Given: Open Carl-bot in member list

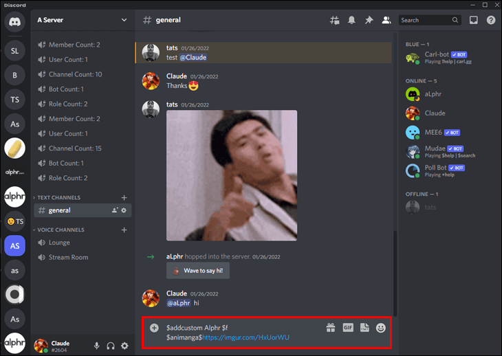Looking at the screenshot, I should [x=448, y=58].
